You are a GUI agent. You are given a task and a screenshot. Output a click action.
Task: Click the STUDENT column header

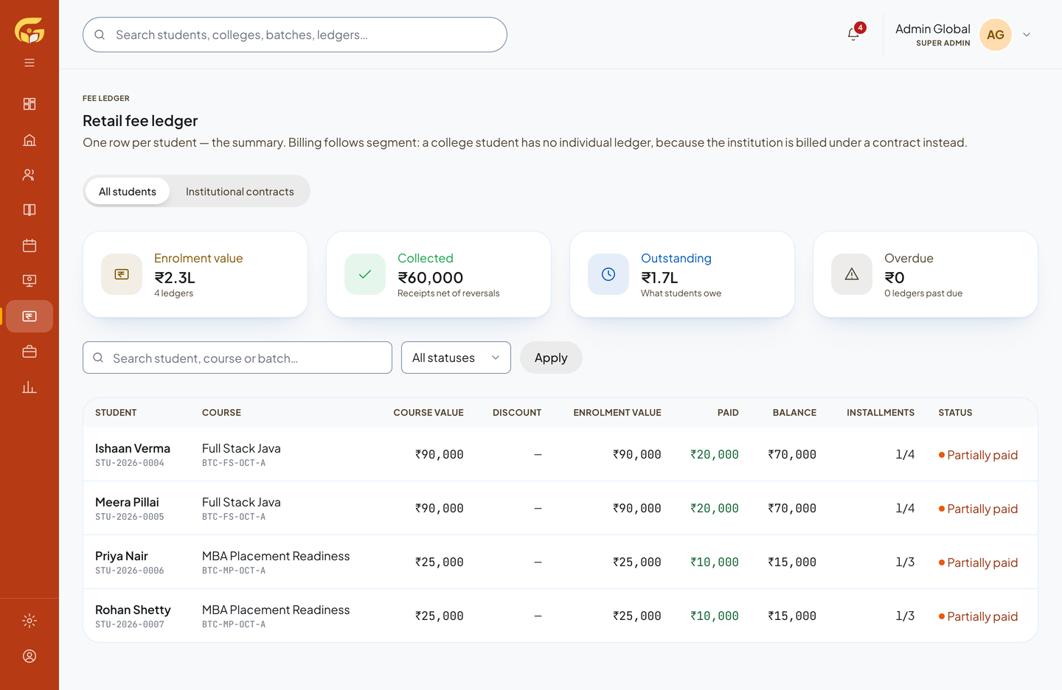[x=116, y=413]
